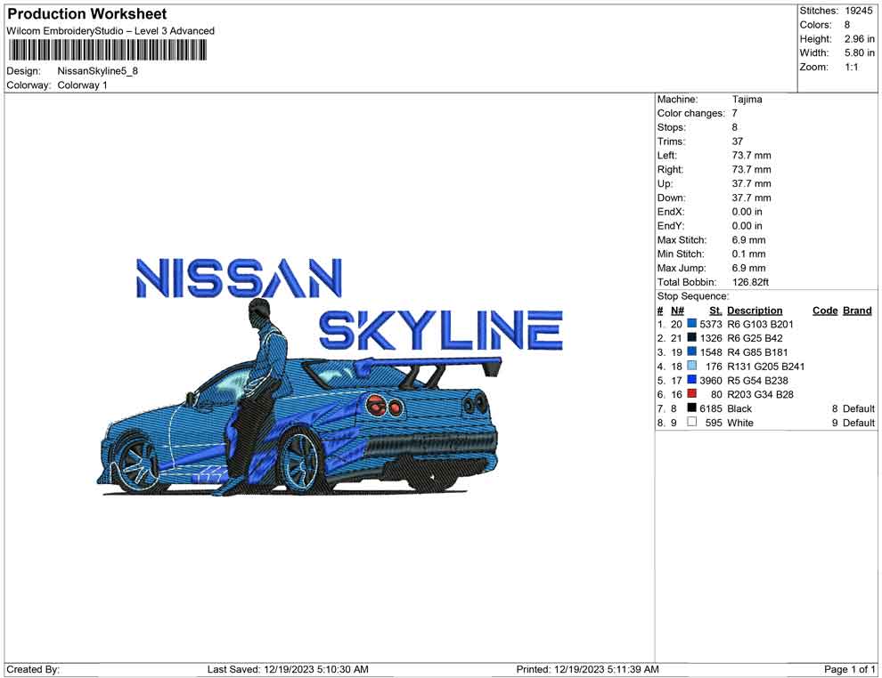Select the NissanSkyline5_8 design name
Viewport: 882px width, 678px height.
pyautogui.click(x=98, y=72)
